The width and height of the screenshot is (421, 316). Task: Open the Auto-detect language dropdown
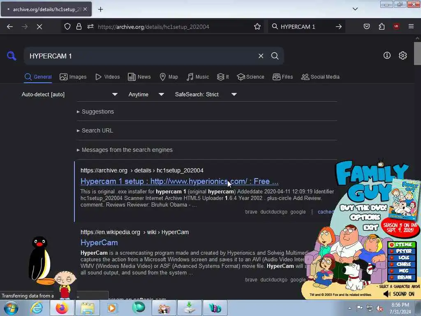click(69, 94)
